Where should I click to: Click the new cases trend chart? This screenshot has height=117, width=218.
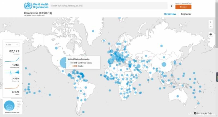[12, 59]
